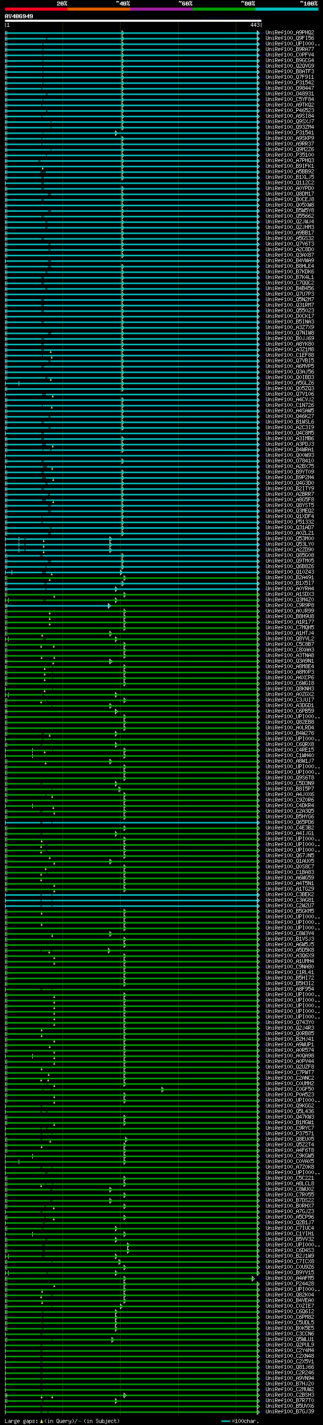Viewport: 323px width, 1425px height.
Task: Open the UniRef100_Q10Z43 hit
Action: 290,572
